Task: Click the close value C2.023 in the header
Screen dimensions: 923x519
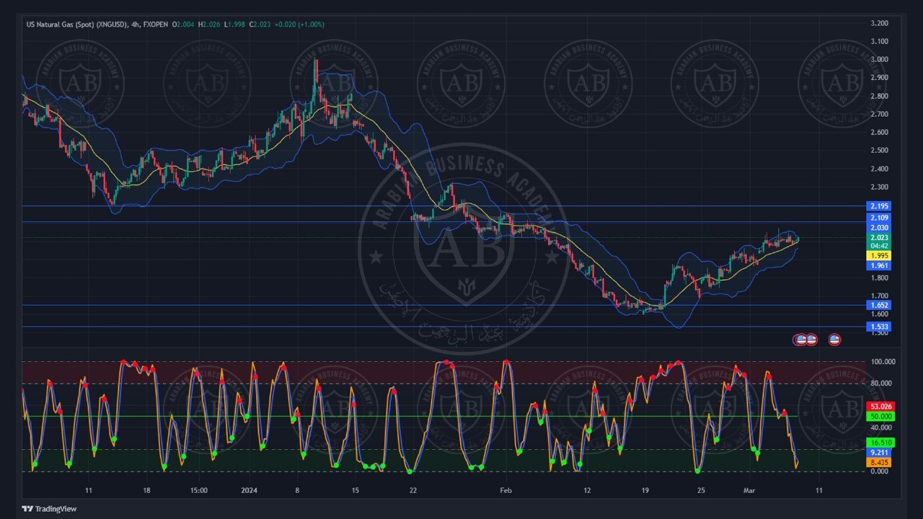Action: [x=260, y=25]
